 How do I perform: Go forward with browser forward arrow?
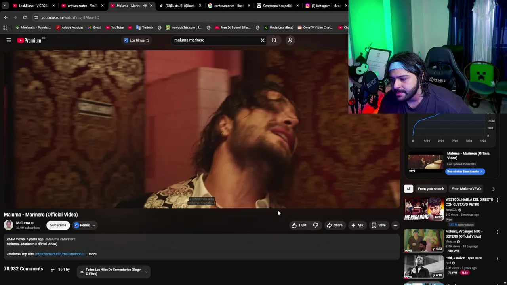pos(15,17)
